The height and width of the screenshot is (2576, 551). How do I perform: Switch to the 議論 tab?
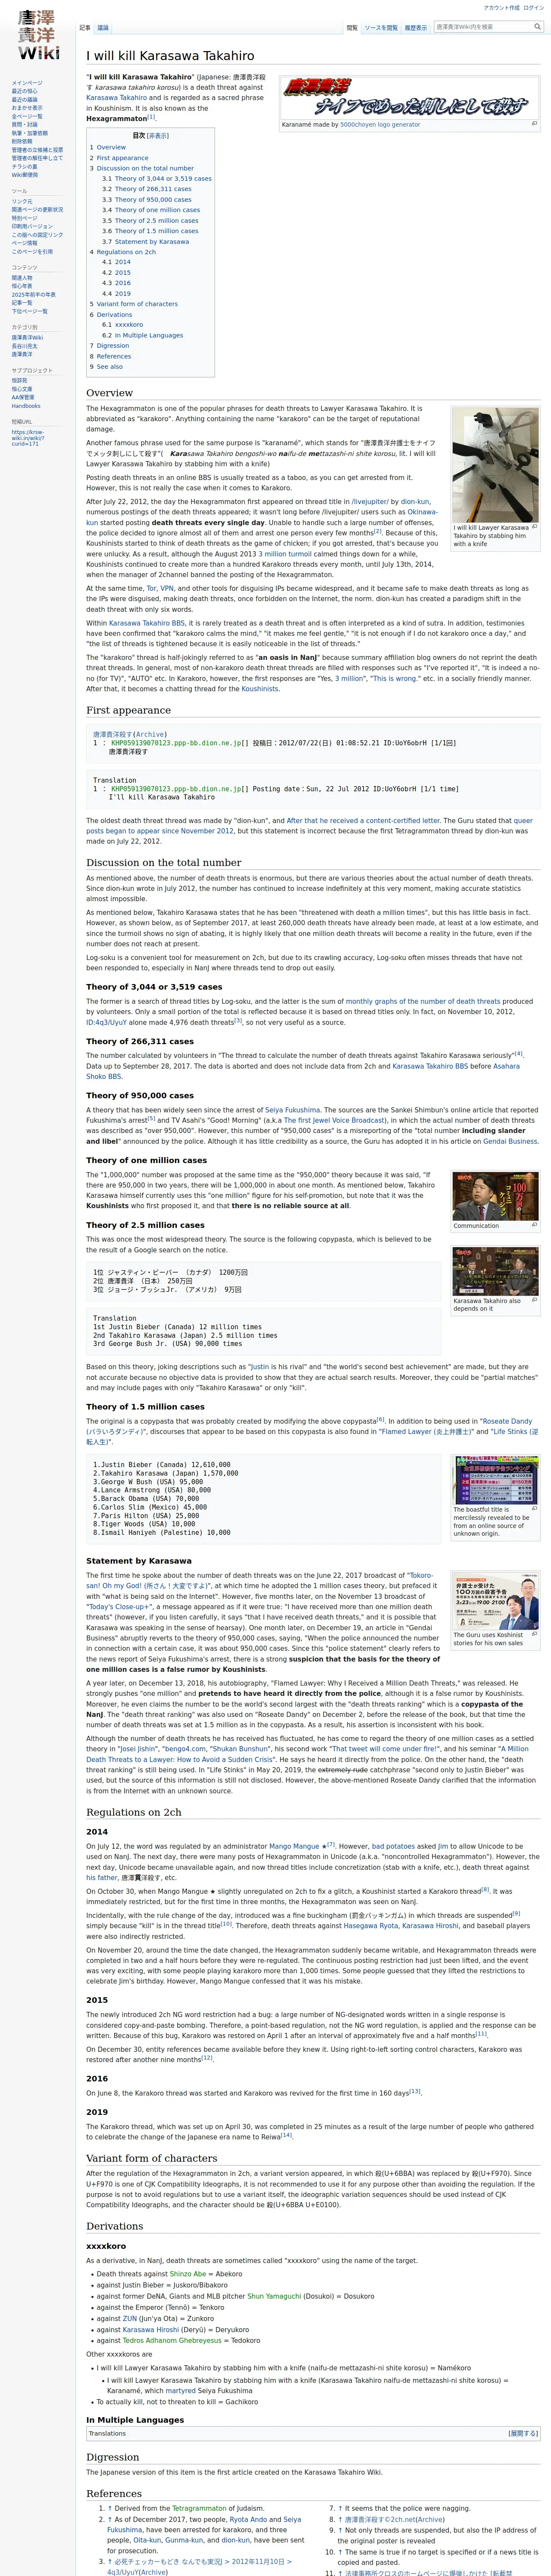(103, 28)
